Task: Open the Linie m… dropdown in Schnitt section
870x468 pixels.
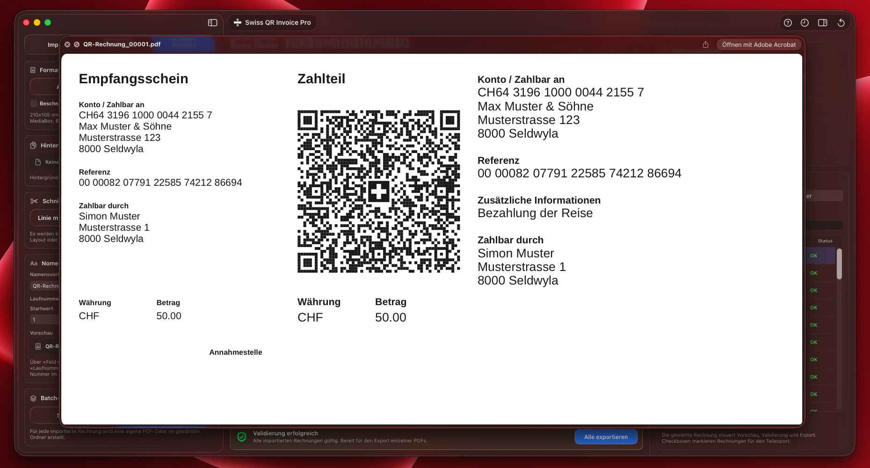Action: pyautogui.click(x=45, y=218)
